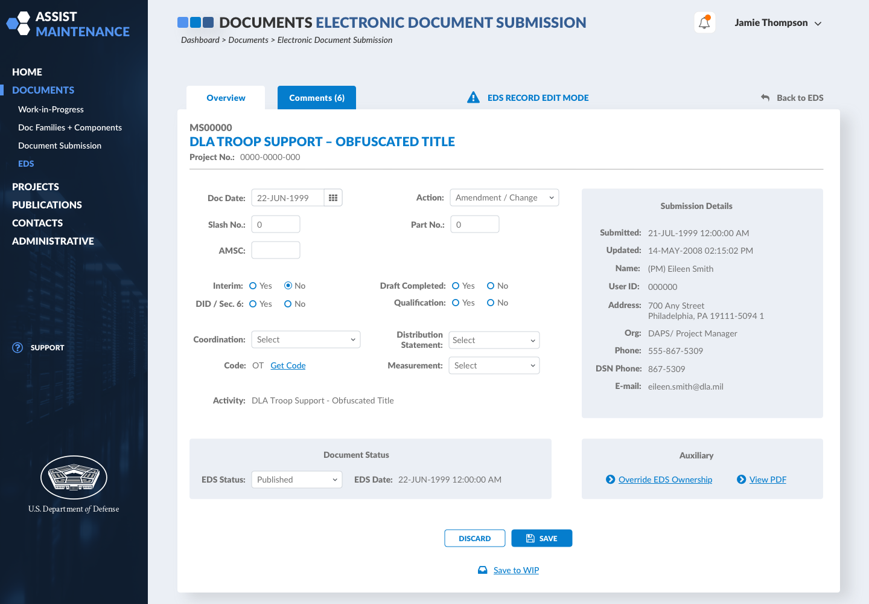
Task: Select No for Interim
Action: [x=288, y=286]
